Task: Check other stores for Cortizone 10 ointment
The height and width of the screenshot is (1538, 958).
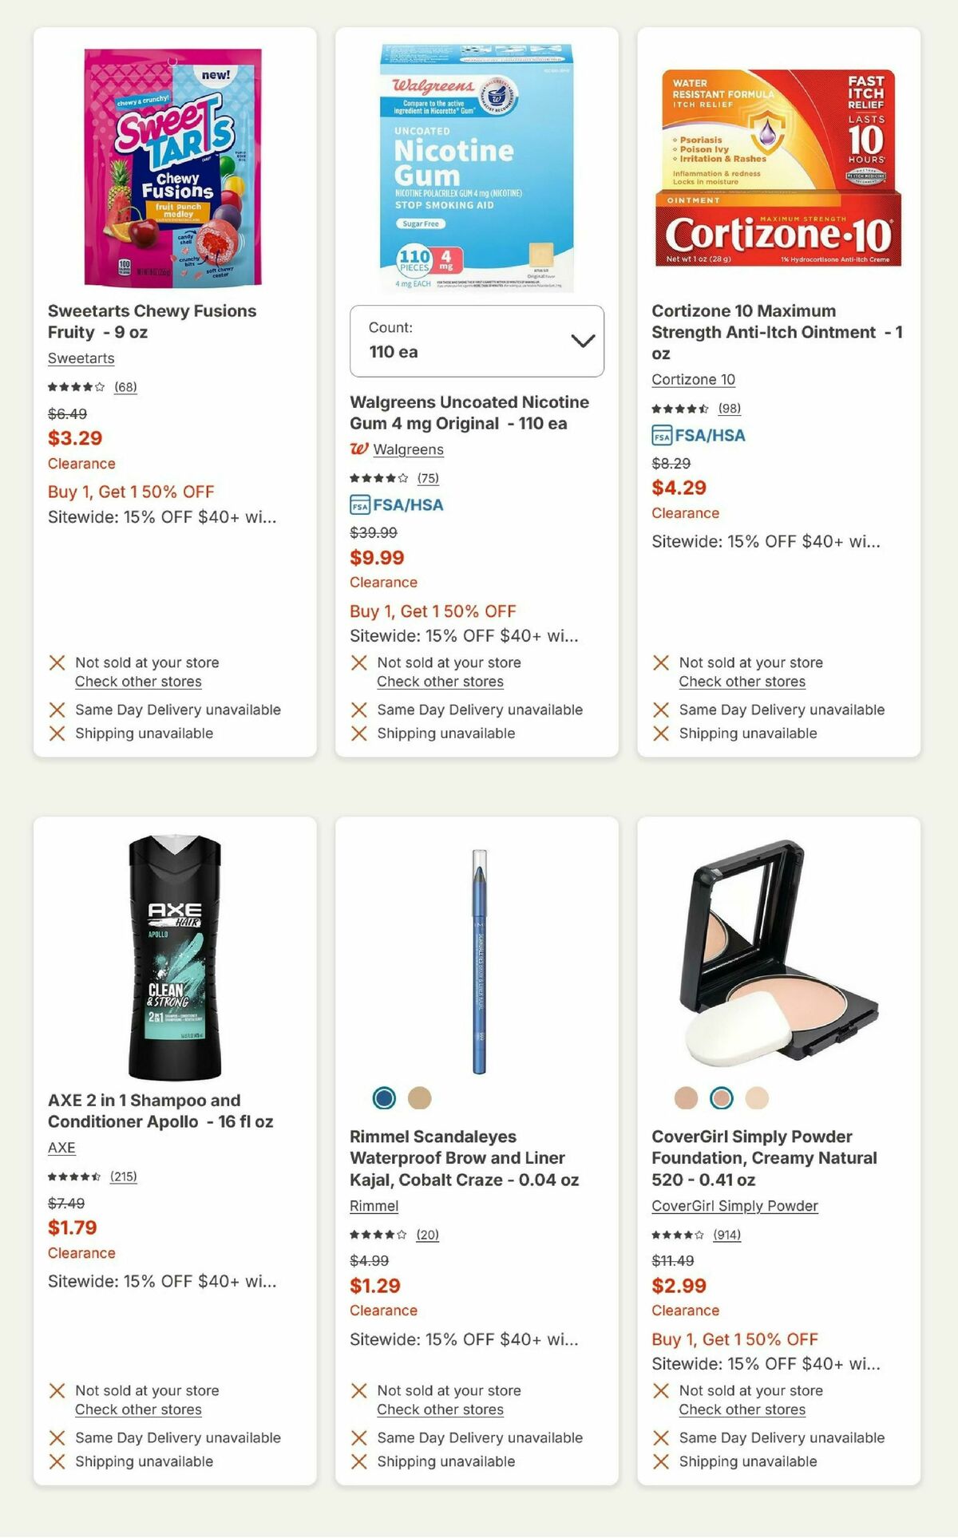Action: coord(742,682)
